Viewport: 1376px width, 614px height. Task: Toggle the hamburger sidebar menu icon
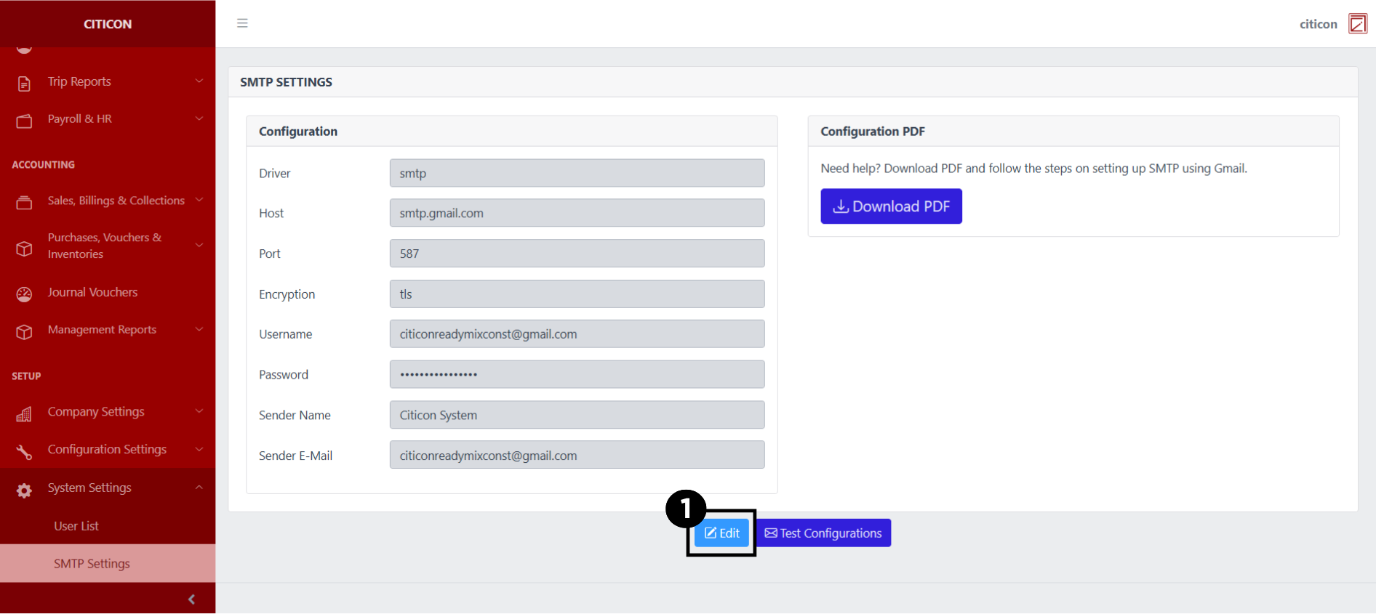(x=242, y=23)
